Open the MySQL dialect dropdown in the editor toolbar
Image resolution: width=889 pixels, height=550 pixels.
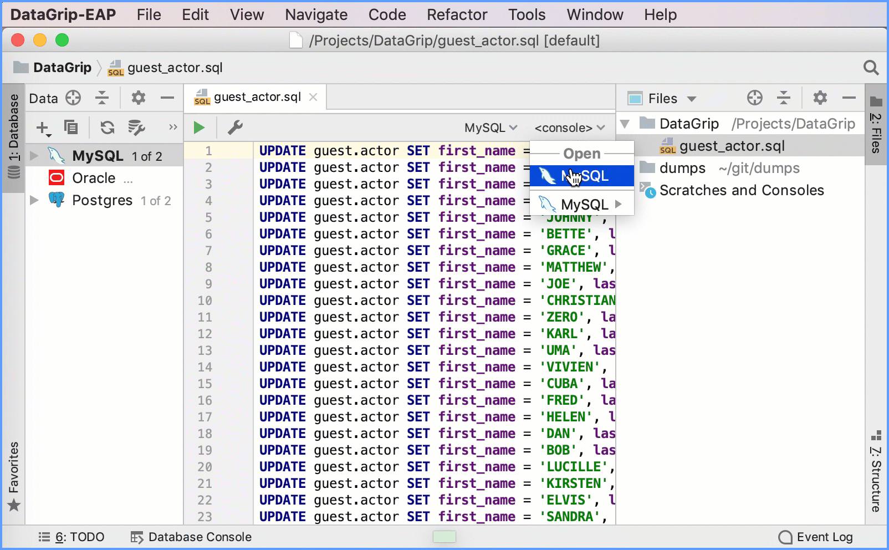pos(491,128)
